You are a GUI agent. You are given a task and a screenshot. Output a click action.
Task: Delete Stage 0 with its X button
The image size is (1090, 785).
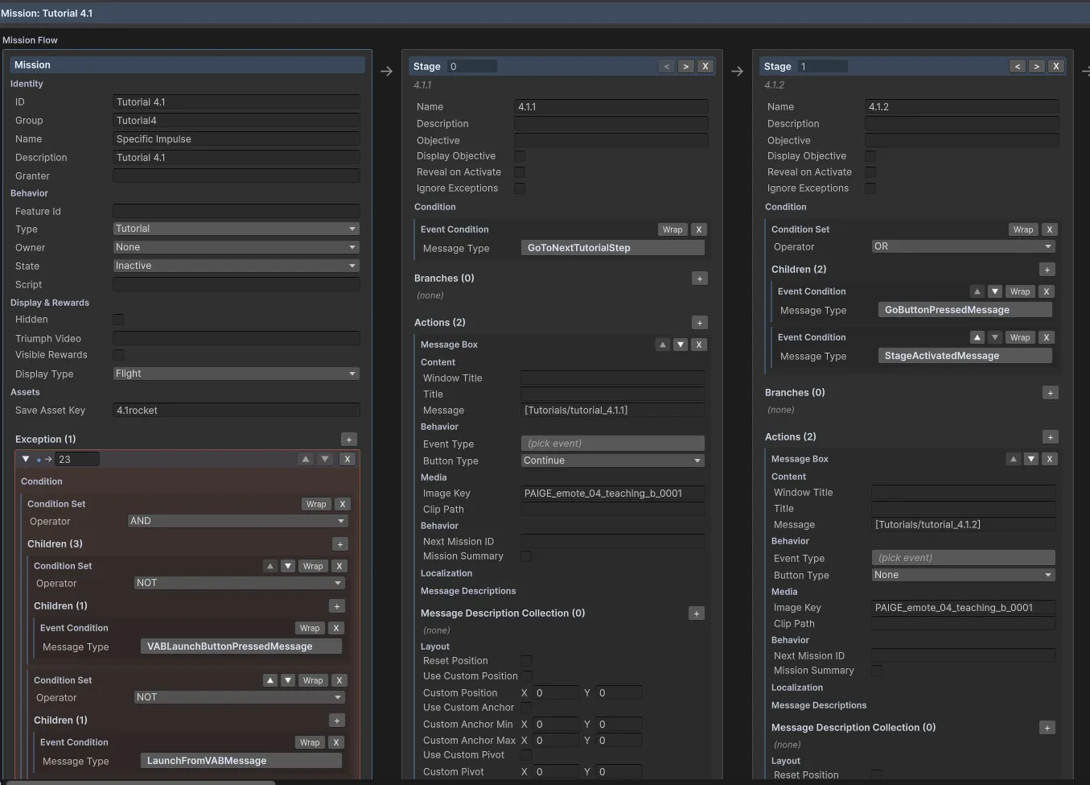point(705,67)
